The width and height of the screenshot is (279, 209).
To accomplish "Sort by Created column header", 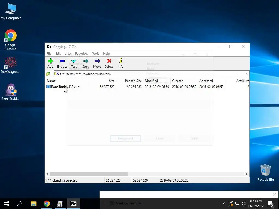I will [x=184, y=81].
